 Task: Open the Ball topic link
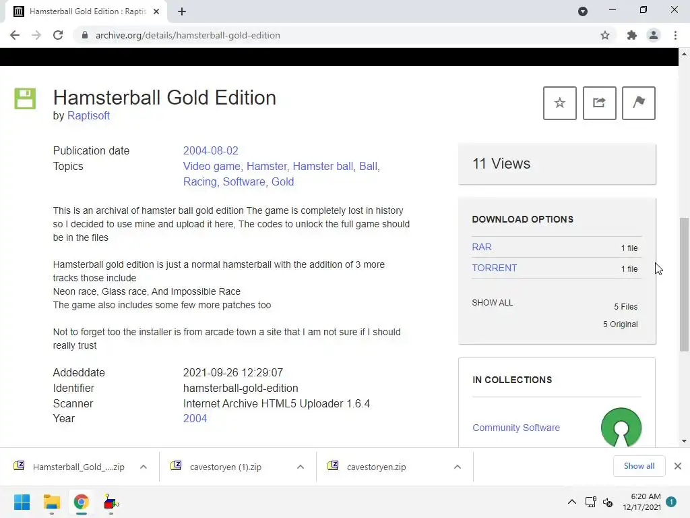(369, 166)
